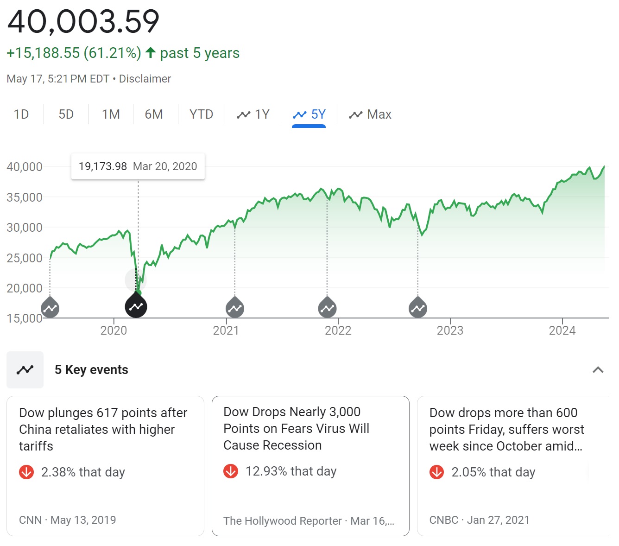The height and width of the screenshot is (546, 619).
Task: Switch to the 1Y range tab
Action: point(253,114)
